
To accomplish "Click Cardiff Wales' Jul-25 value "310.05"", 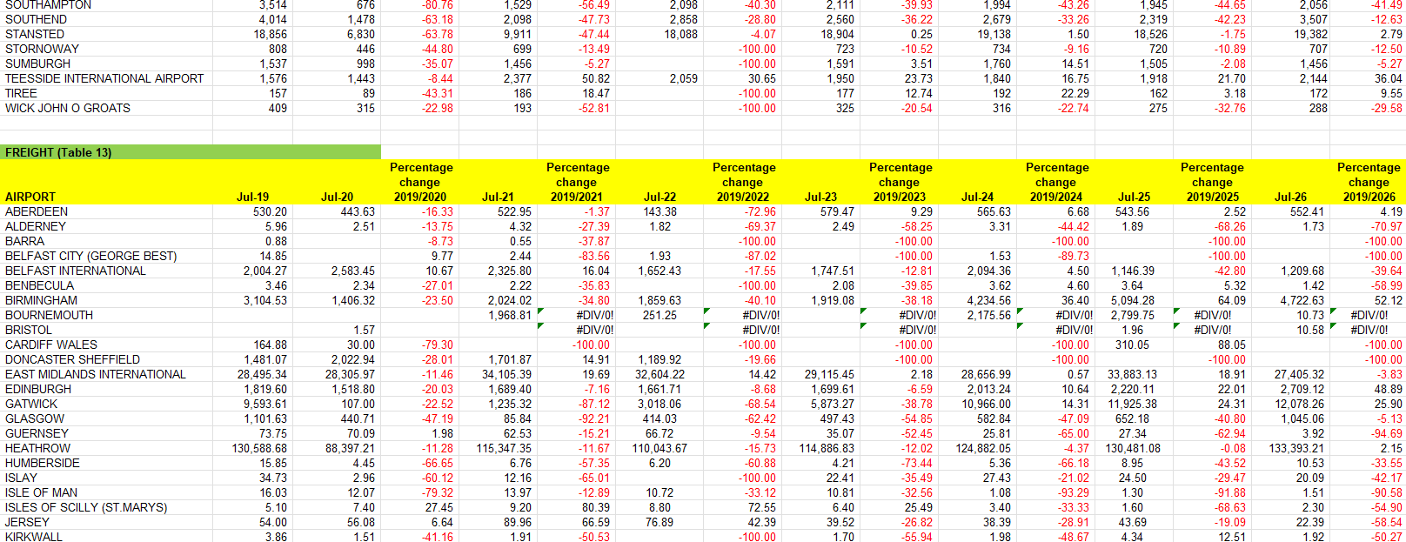I will click(x=1132, y=345).
